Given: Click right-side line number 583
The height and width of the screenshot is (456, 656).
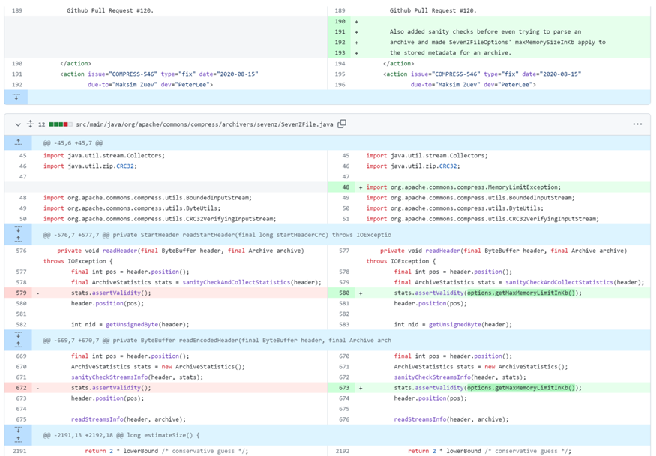Looking at the screenshot, I should pos(344,324).
